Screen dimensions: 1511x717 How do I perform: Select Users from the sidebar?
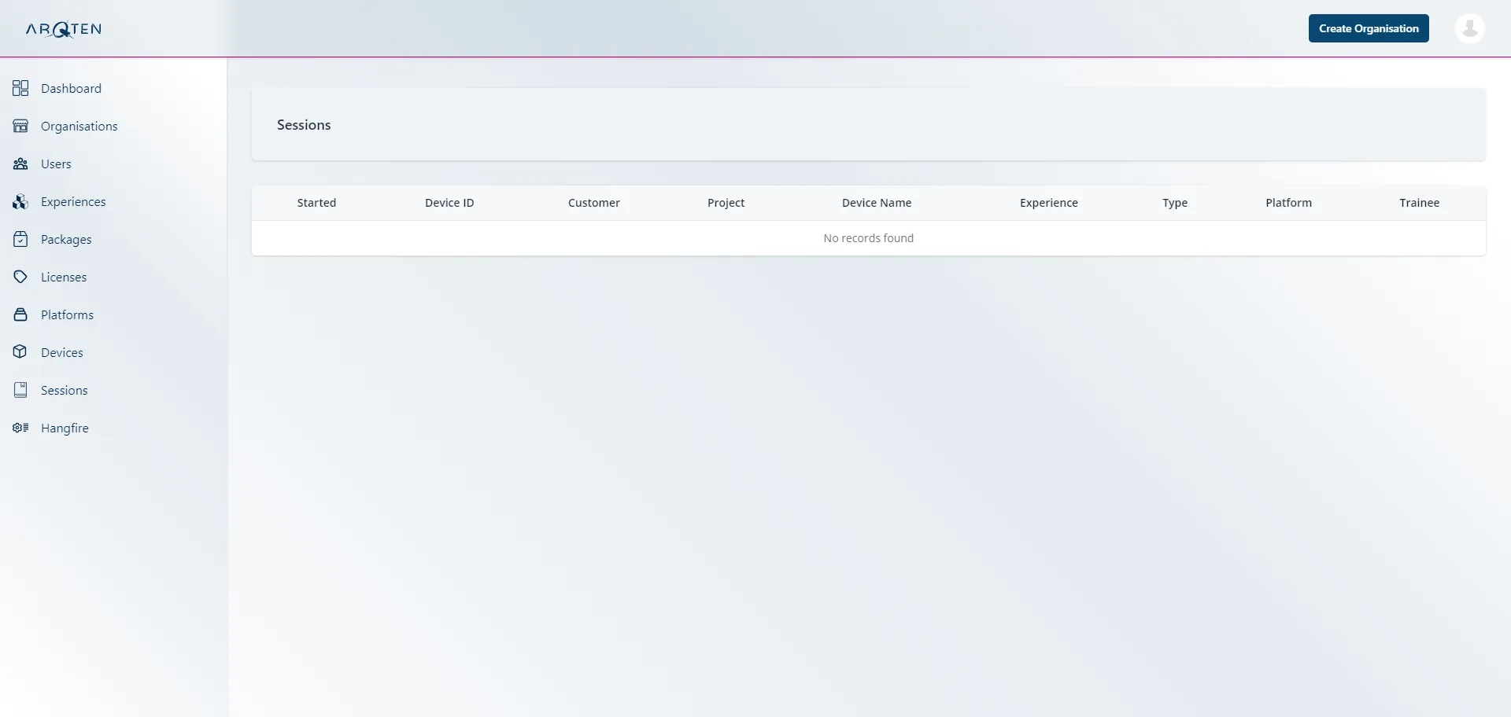pyautogui.click(x=56, y=164)
